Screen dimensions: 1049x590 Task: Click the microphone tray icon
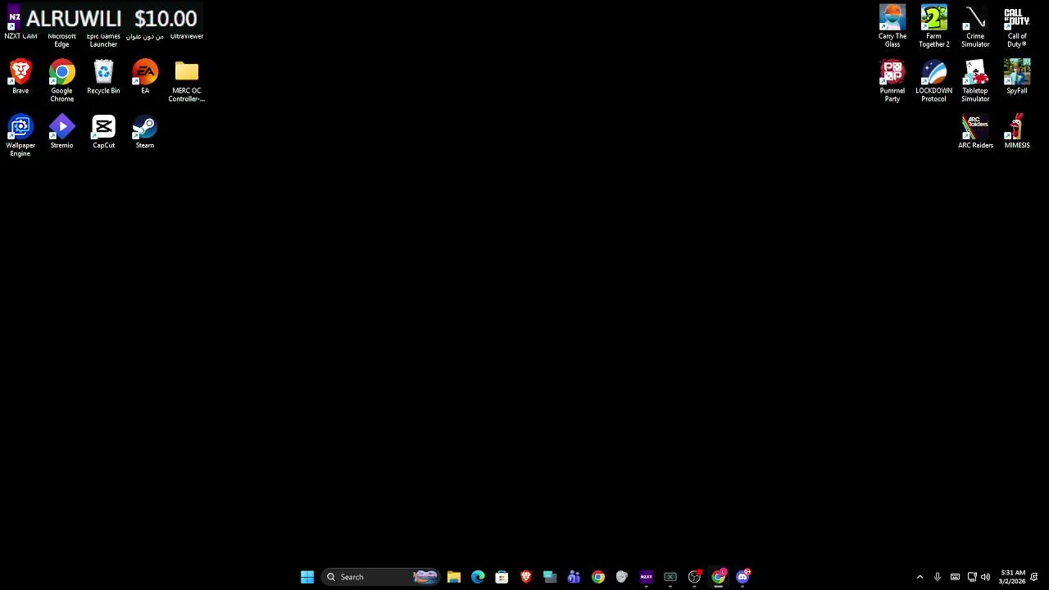click(938, 577)
